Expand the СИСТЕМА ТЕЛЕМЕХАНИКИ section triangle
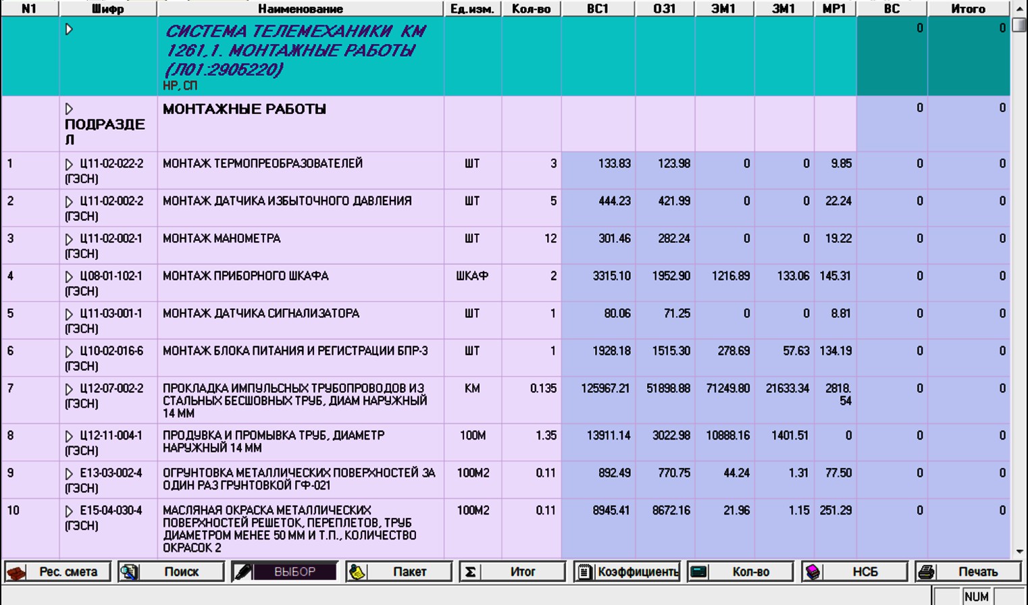 tap(69, 30)
